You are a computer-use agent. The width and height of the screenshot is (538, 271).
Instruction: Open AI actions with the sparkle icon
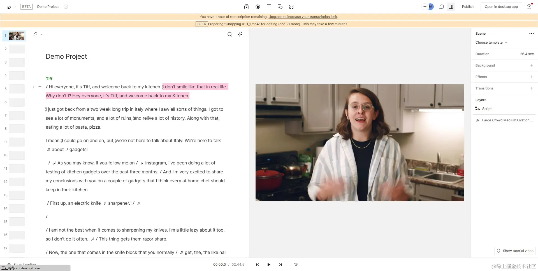pos(240,34)
